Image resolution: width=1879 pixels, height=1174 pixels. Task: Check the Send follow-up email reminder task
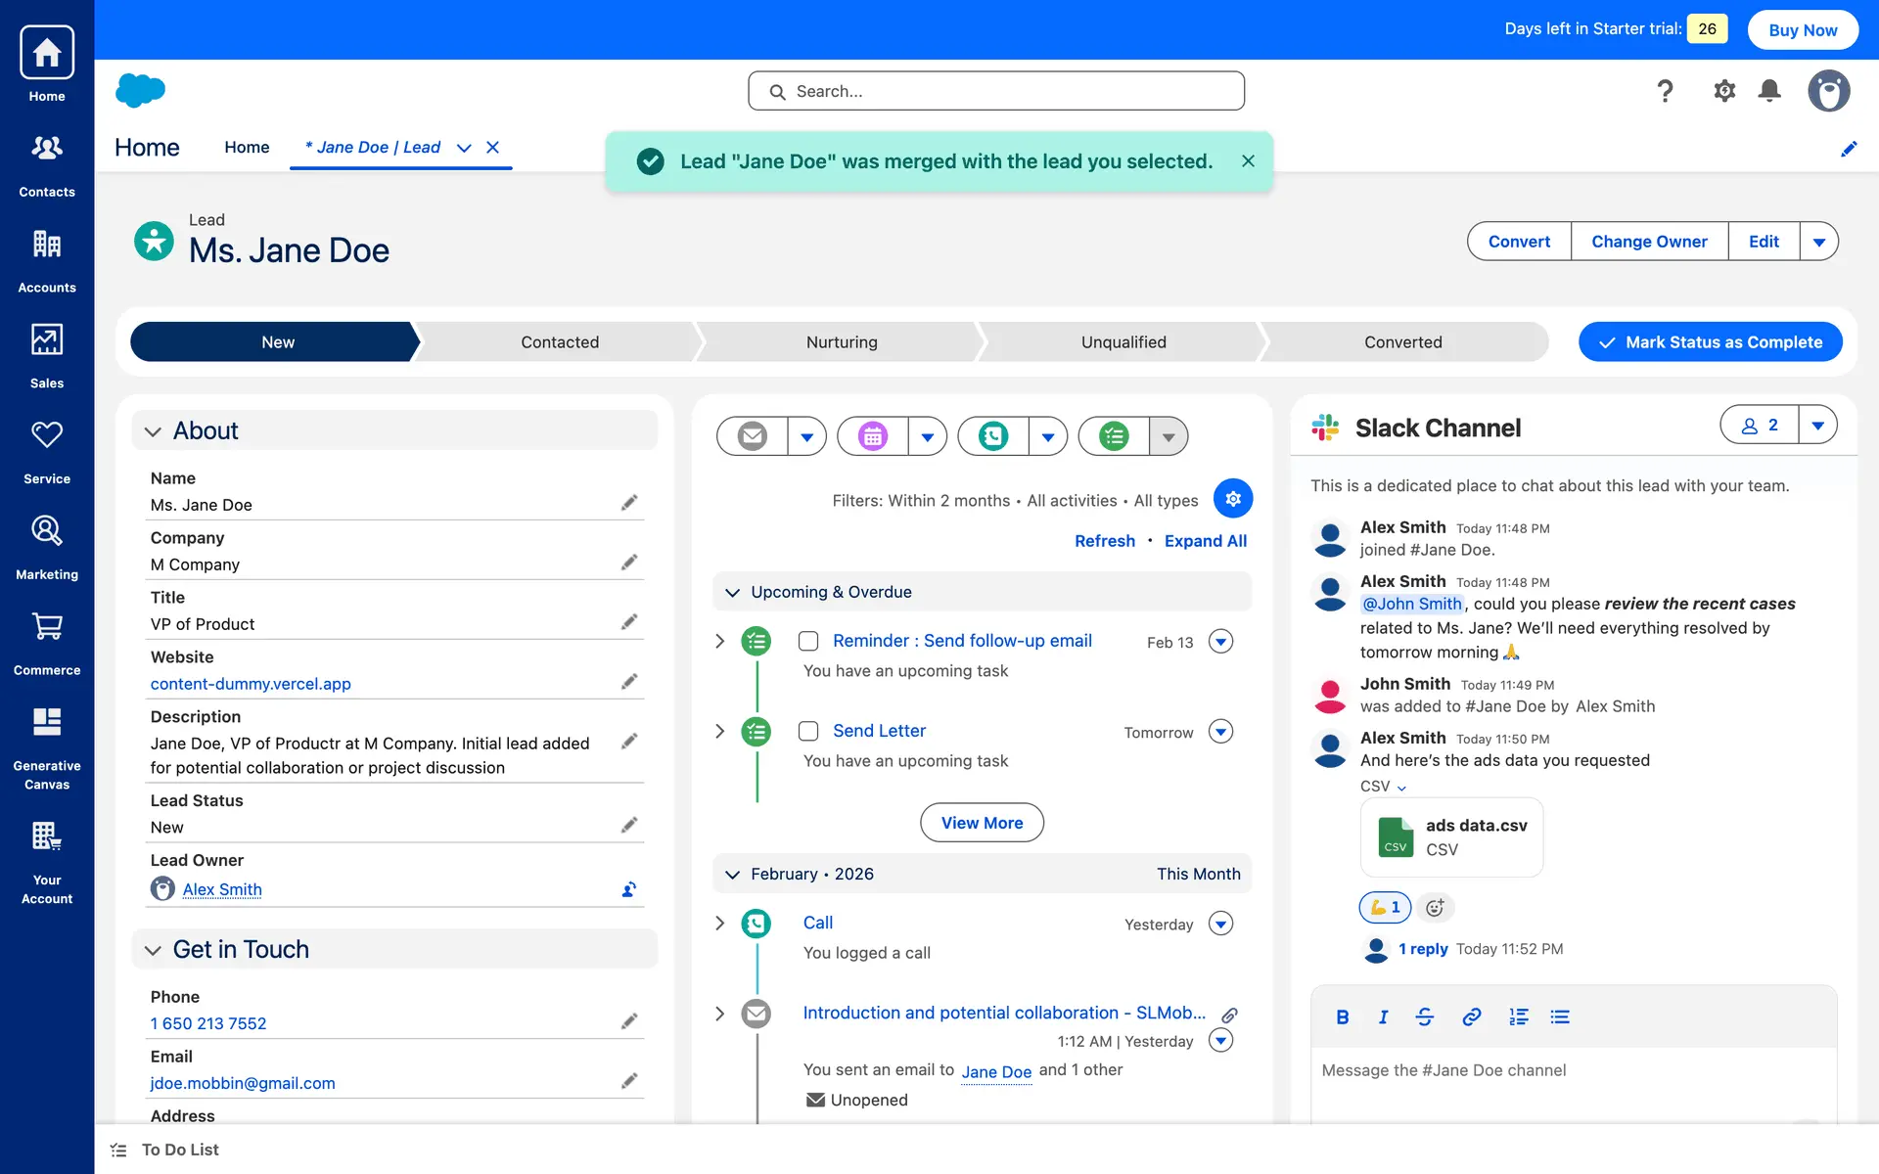click(808, 641)
